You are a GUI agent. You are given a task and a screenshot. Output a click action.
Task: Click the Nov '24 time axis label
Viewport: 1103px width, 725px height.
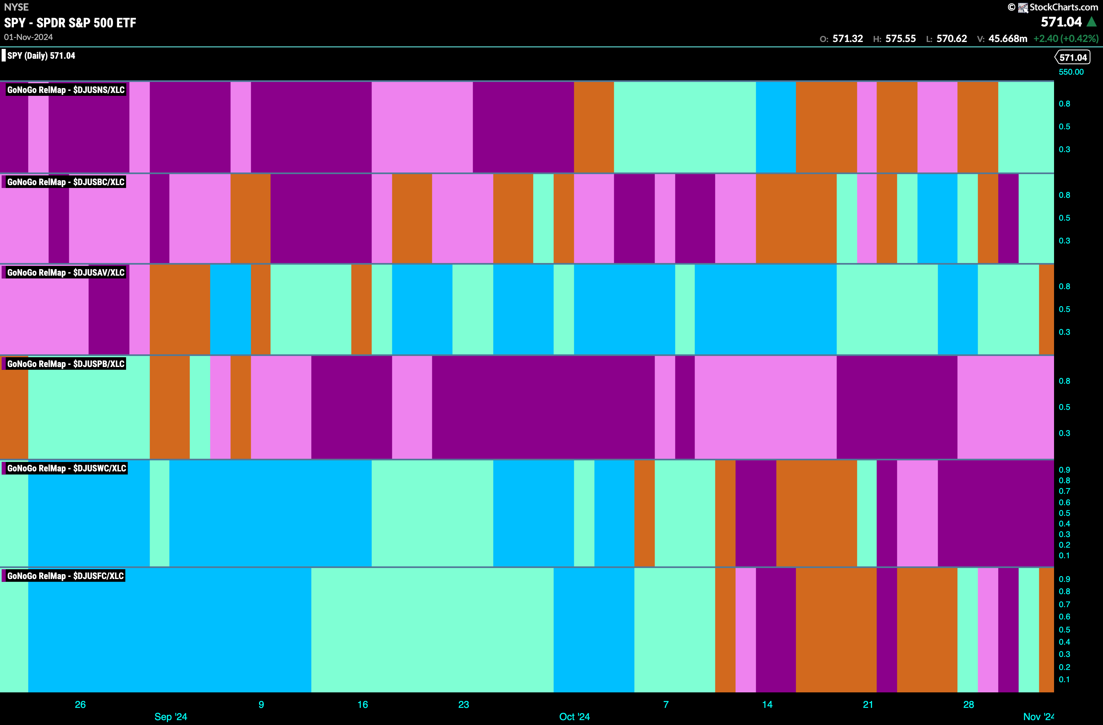1038,717
